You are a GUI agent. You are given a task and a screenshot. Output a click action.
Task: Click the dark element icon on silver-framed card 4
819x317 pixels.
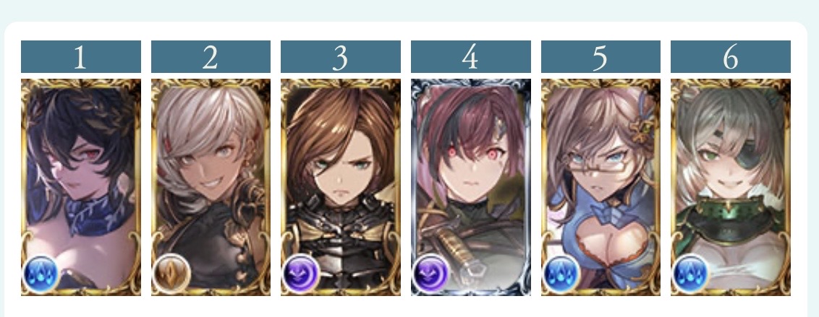(431, 273)
